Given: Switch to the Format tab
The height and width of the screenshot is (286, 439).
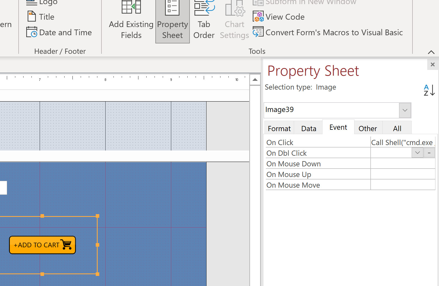Looking at the screenshot, I should [279, 128].
